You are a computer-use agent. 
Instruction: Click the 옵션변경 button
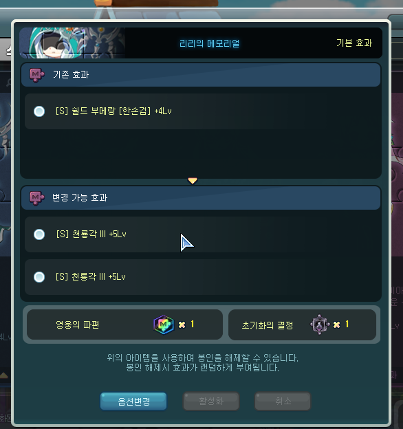(x=133, y=401)
